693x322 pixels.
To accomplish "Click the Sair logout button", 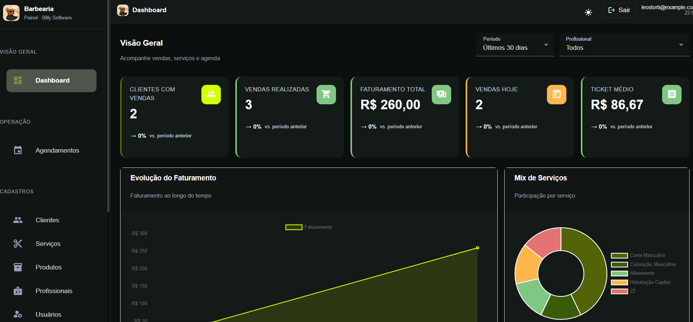I will [619, 10].
